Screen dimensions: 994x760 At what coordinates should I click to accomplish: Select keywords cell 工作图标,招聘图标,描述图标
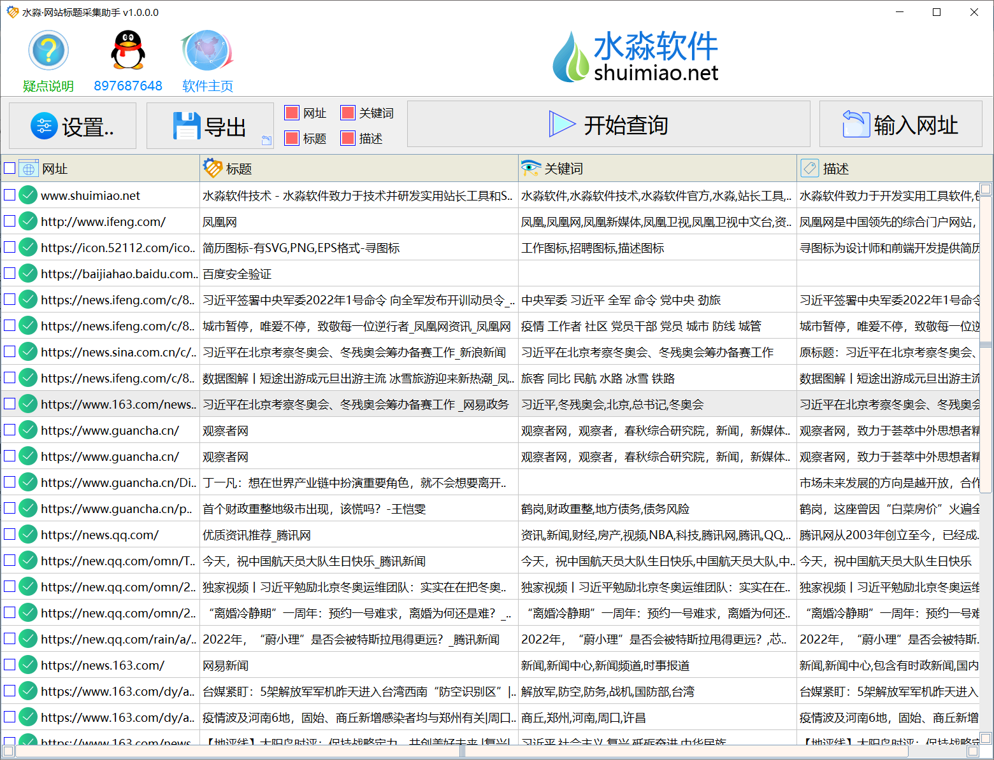(658, 248)
